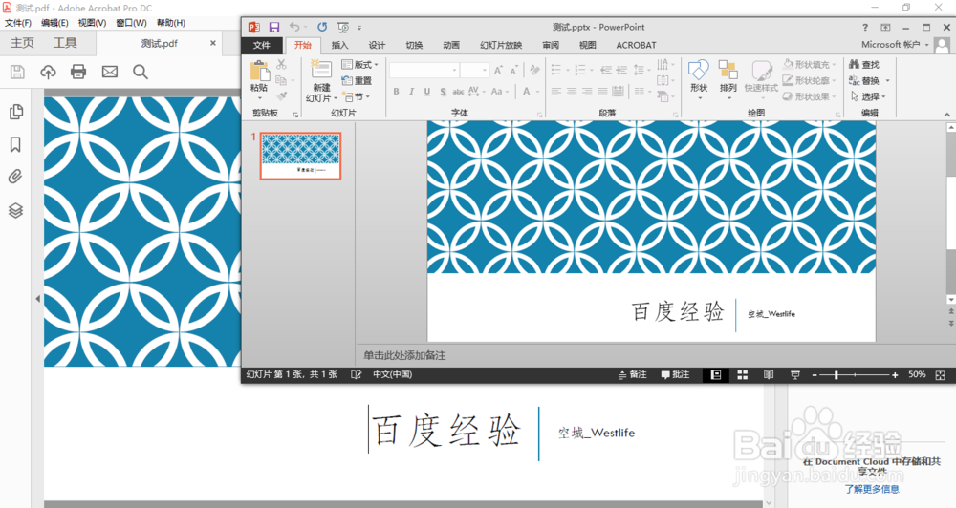Switch to ACROBAT ribbon tab
956x508 pixels.
(636, 45)
